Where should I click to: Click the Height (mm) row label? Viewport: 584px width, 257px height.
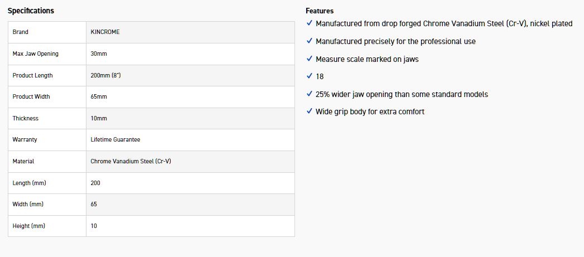28,226
